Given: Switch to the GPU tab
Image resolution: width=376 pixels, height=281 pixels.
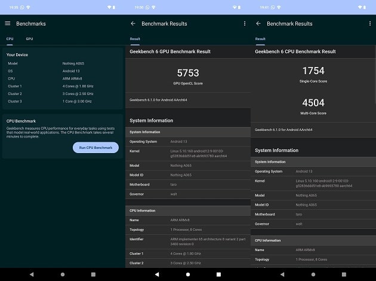Looking at the screenshot, I should [29, 39].
